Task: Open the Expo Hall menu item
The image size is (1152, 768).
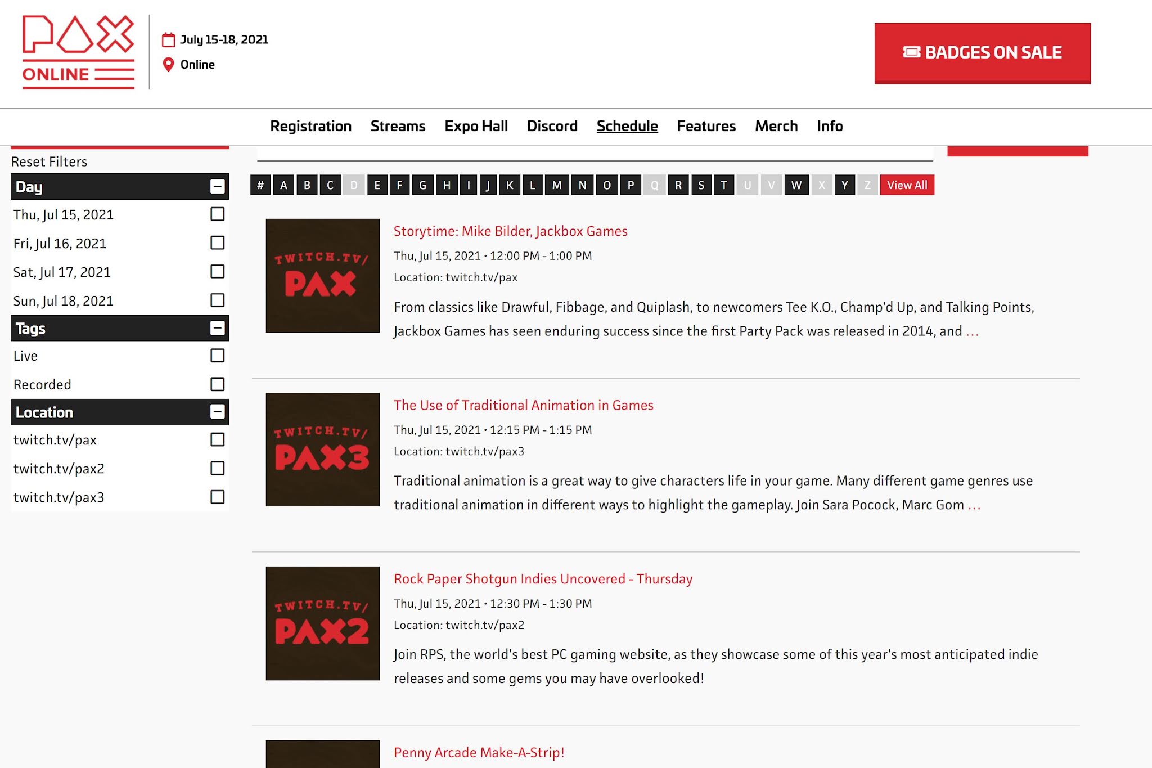Action: pyautogui.click(x=476, y=126)
